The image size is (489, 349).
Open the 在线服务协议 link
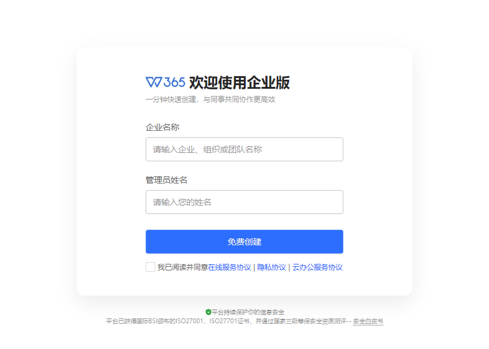tap(230, 267)
